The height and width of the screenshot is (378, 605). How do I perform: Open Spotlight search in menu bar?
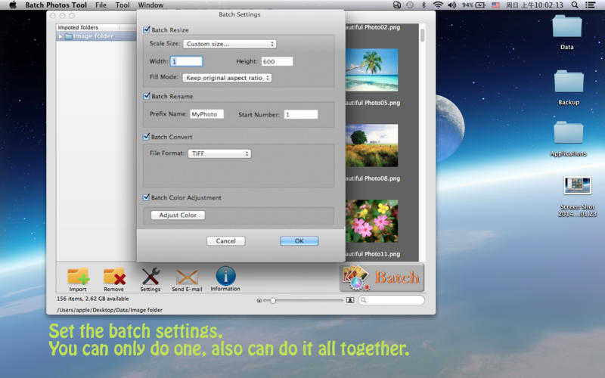575,5
